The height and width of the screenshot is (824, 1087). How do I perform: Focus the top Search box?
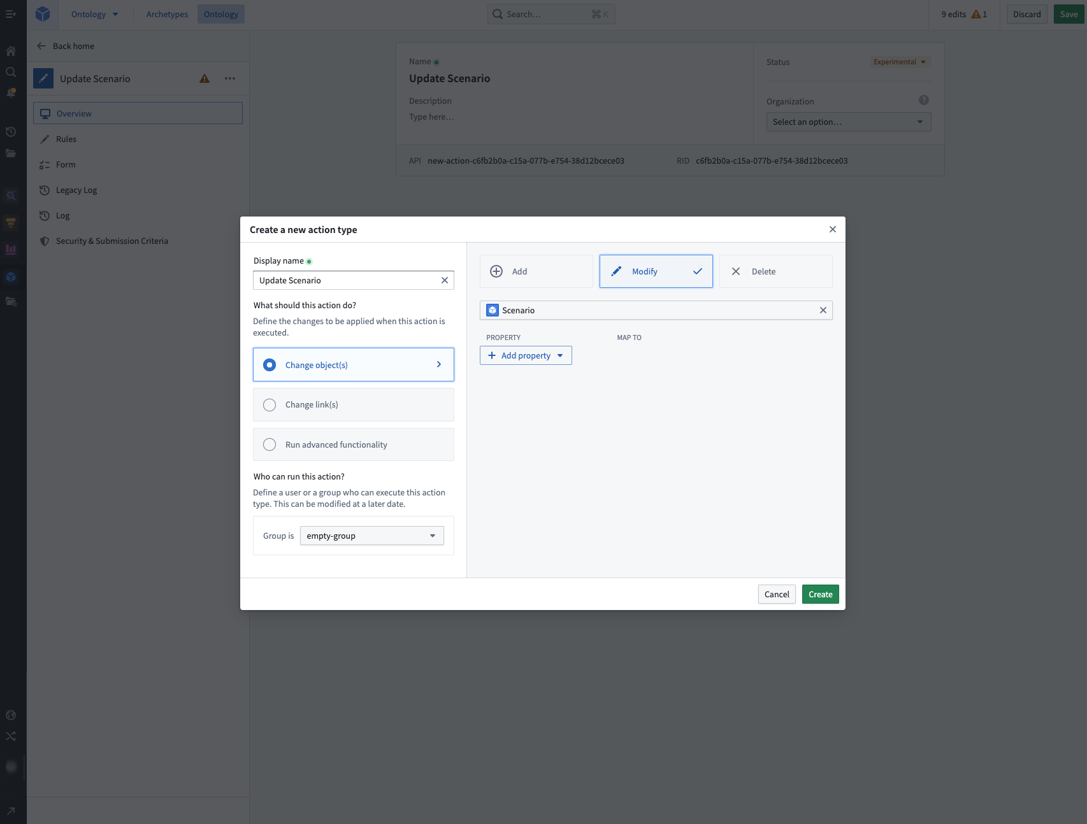(551, 14)
